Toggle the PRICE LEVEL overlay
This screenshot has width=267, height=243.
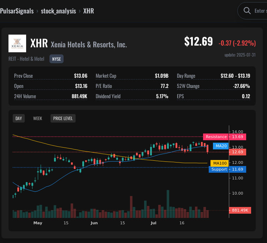(63, 118)
